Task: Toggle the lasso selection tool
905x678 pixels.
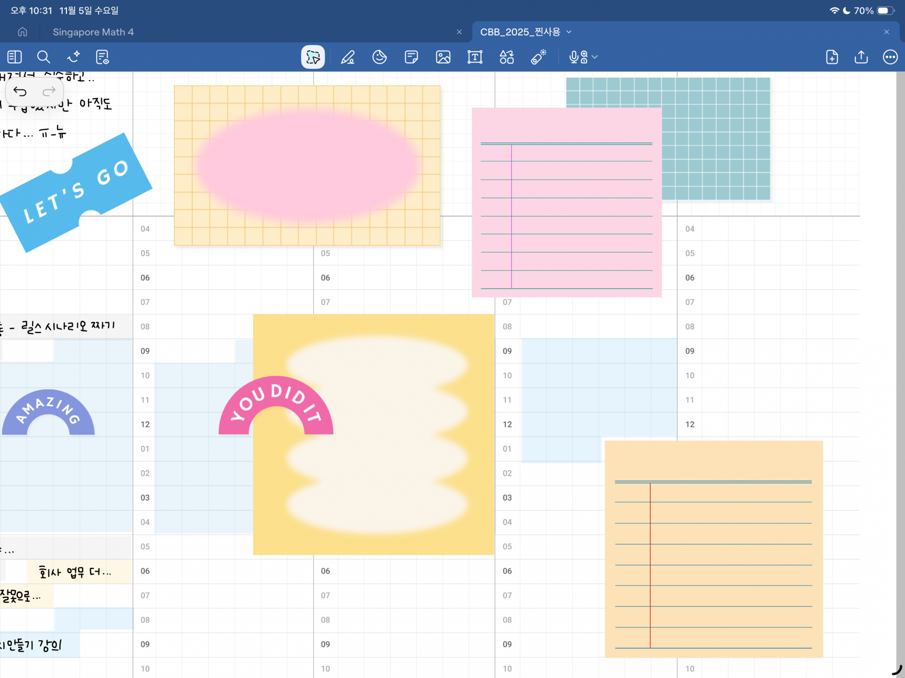Action: (x=313, y=57)
